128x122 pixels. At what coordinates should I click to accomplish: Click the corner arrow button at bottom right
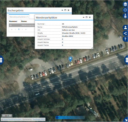click(x=126, y=120)
